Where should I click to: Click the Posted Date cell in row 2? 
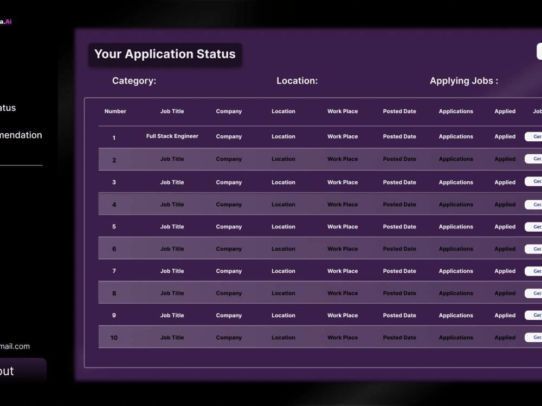[x=399, y=159]
